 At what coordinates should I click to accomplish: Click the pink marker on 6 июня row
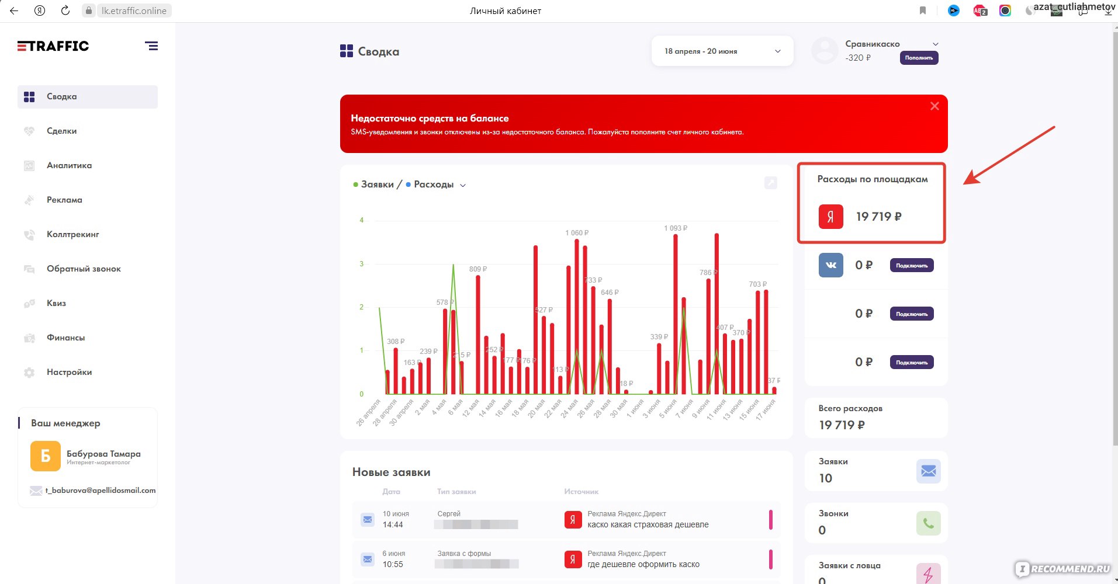[771, 559]
